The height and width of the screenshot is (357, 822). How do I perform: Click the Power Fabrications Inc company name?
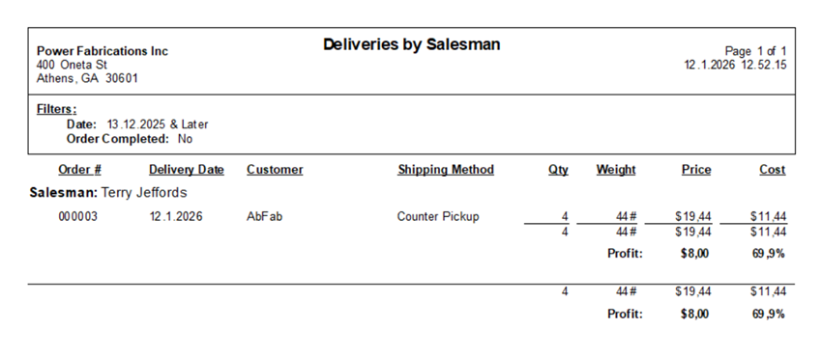pyautogui.click(x=103, y=51)
